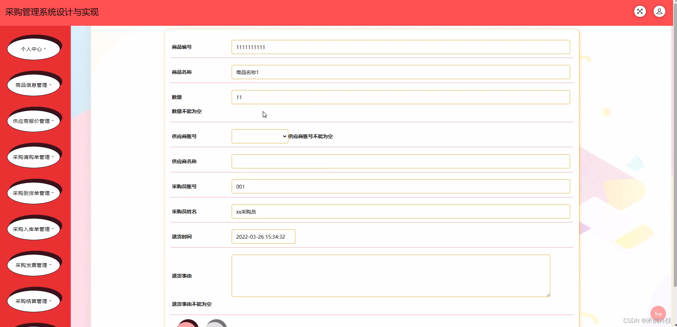The image size is (677, 327).
Task: Click the 退货事由 text area
Action: click(x=391, y=276)
